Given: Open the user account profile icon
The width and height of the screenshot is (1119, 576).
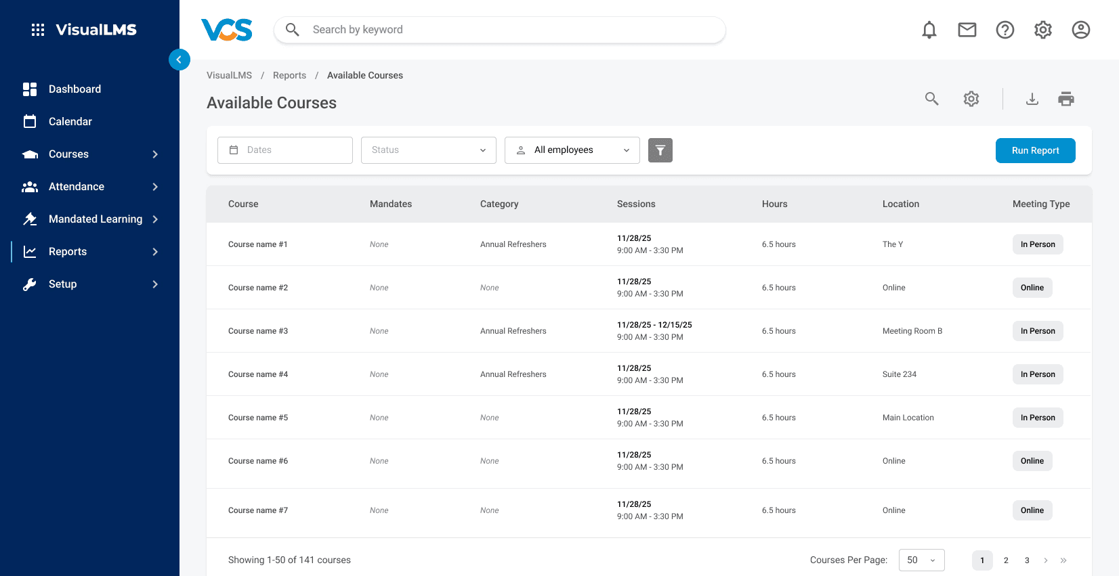Looking at the screenshot, I should [x=1081, y=30].
